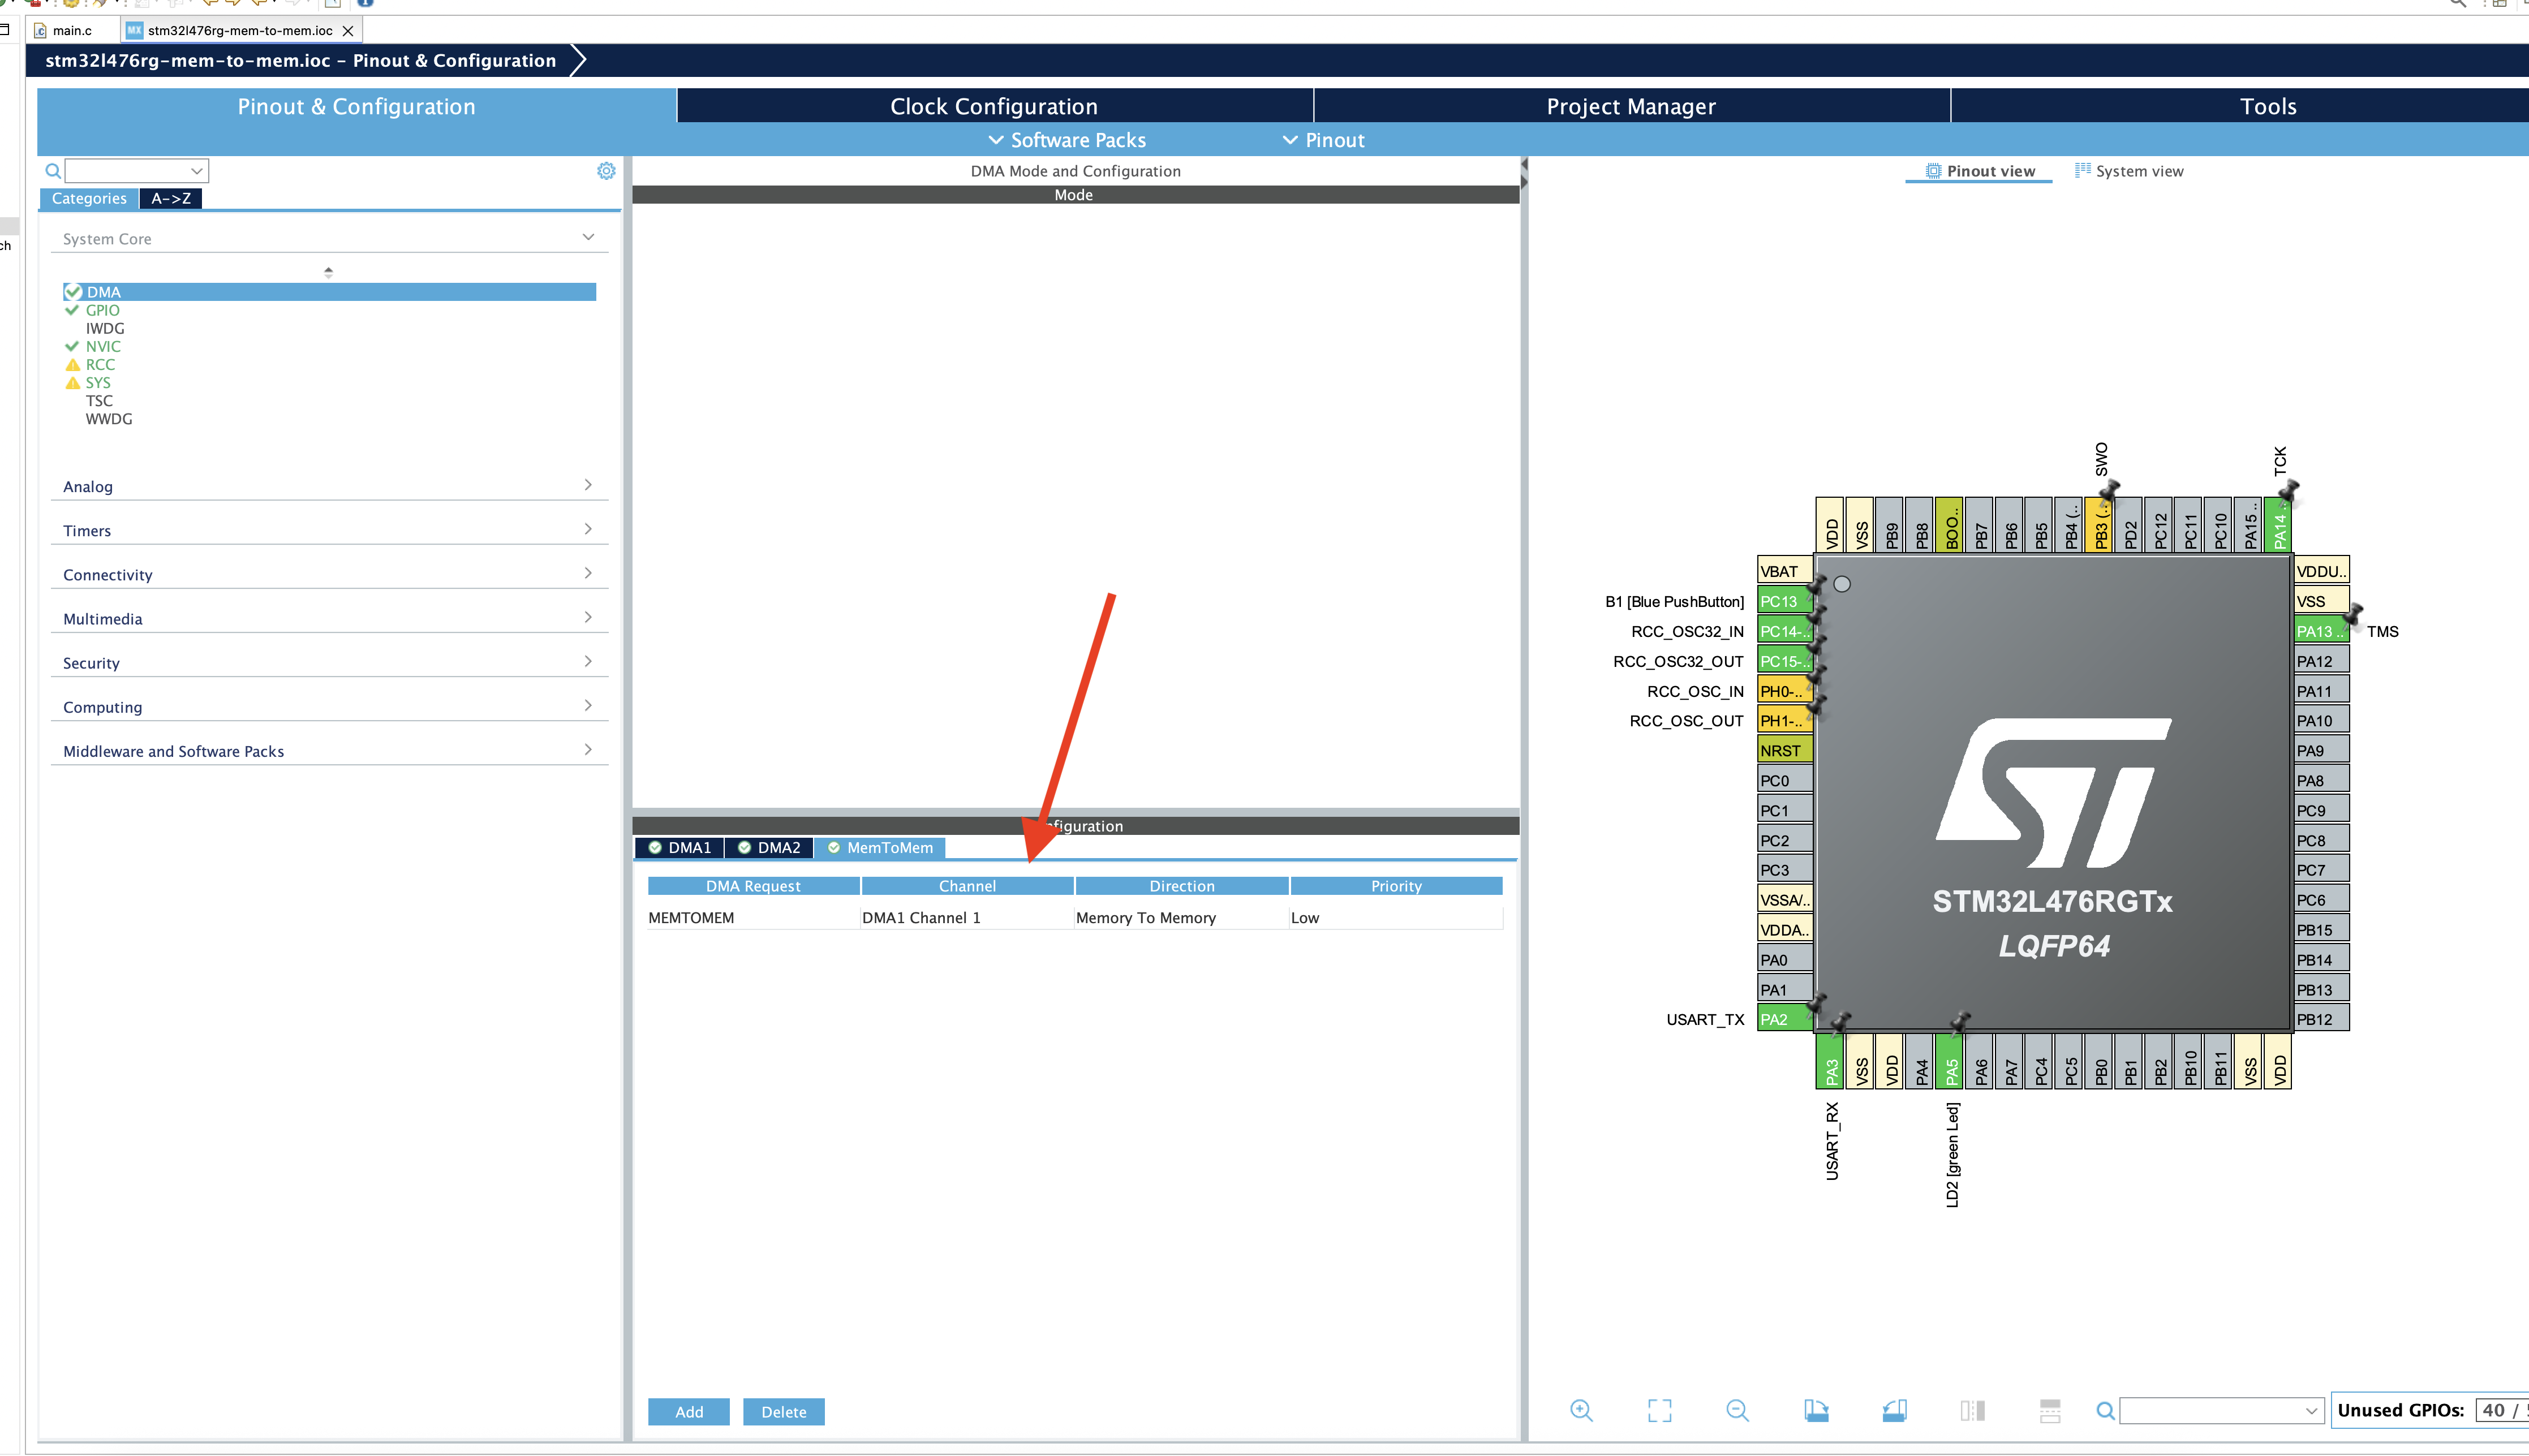Viewport: 2529px width, 1456px height.
Task: Expand the Security category
Action: pyautogui.click(x=328, y=662)
